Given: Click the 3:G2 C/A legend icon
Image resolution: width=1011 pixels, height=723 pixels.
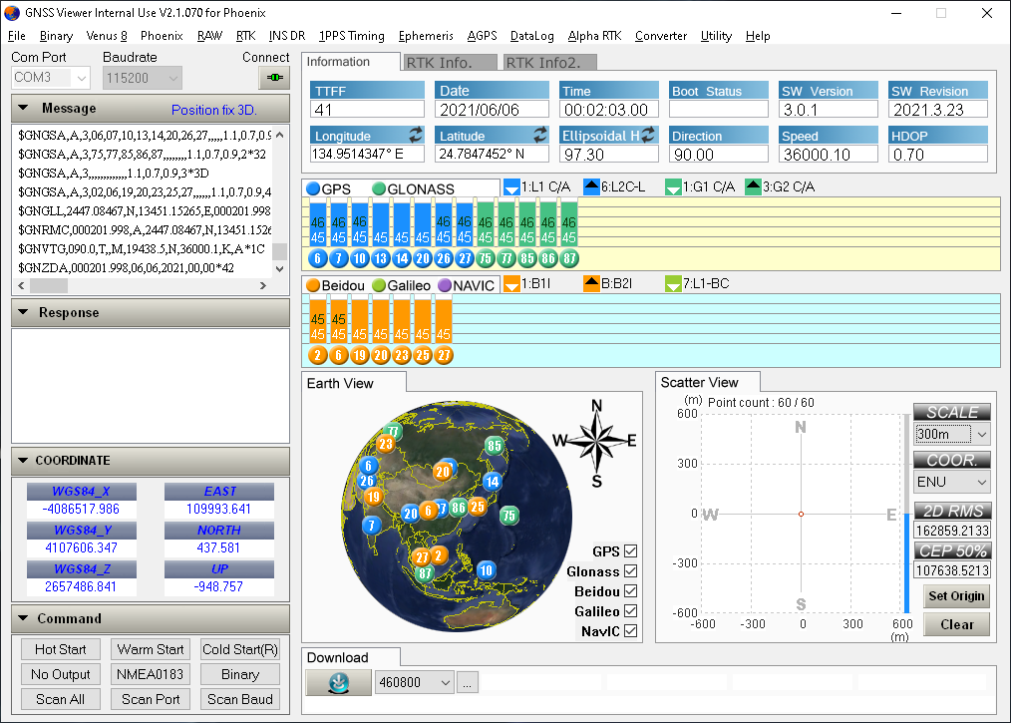Looking at the screenshot, I should click(753, 187).
